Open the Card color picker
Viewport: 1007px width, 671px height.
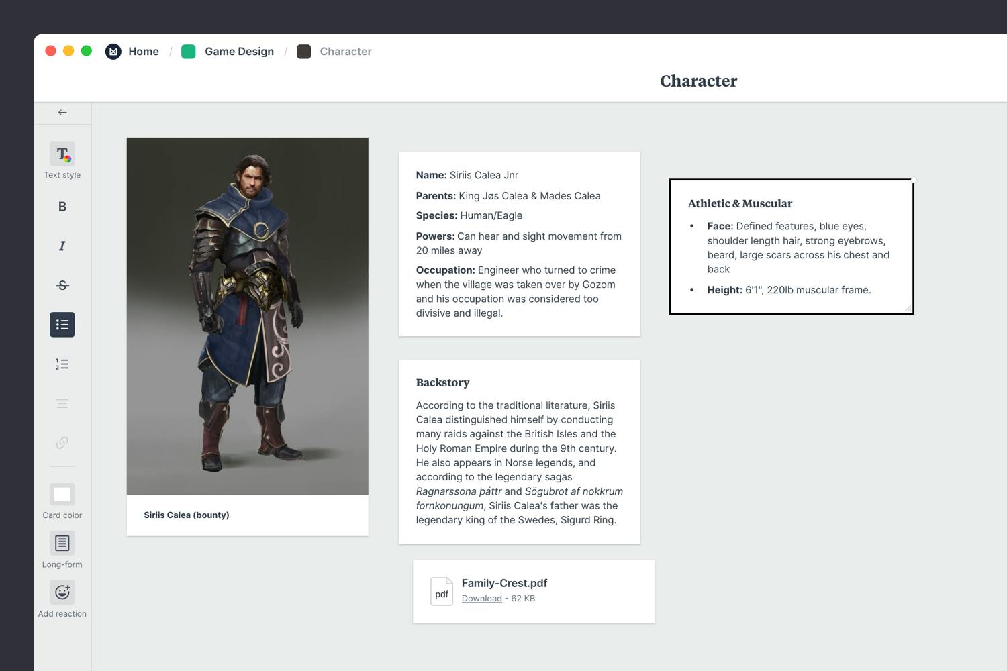pos(62,495)
